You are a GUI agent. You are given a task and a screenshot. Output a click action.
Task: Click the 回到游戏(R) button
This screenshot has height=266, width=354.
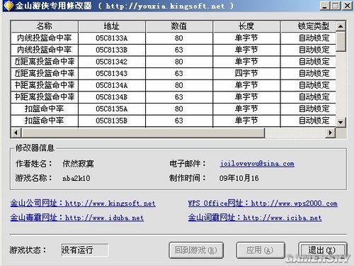(196, 250)
